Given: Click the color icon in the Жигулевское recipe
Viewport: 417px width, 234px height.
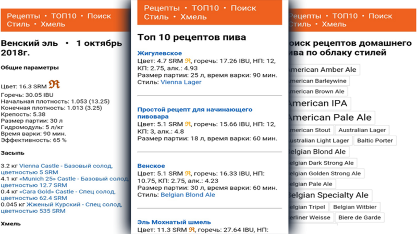Looking at the screenshot, I should [x=188, y=61].
